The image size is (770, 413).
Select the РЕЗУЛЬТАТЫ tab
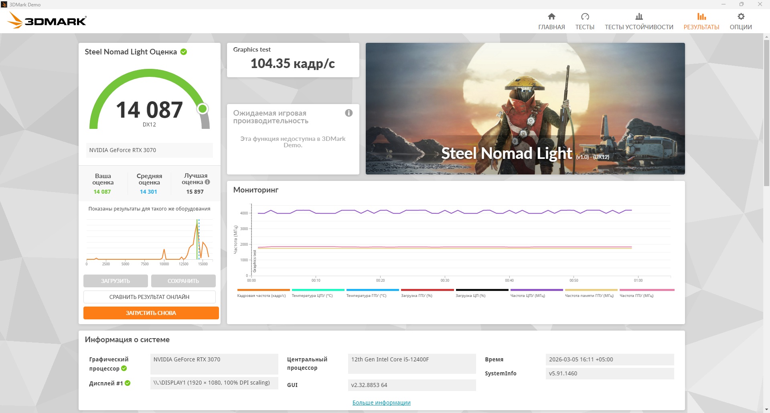(701, 21)
